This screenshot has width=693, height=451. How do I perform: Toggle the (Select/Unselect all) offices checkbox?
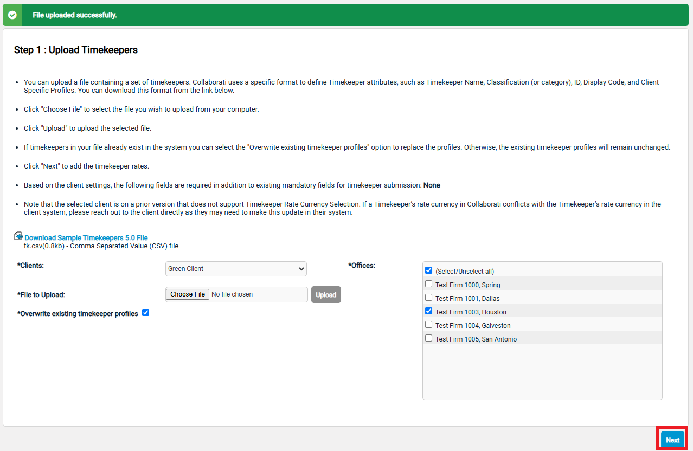429,270
